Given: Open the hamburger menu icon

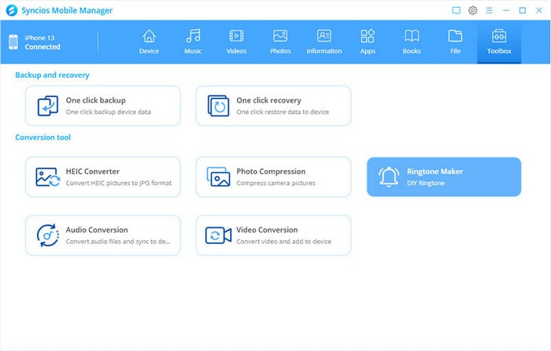Looking at the screenshot, I should [489, 10].
